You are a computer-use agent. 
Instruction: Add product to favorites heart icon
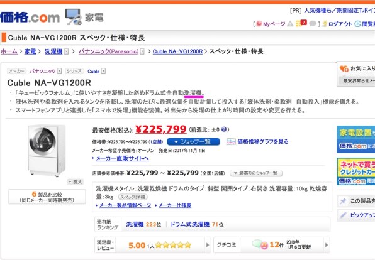(x=344, y=68)
